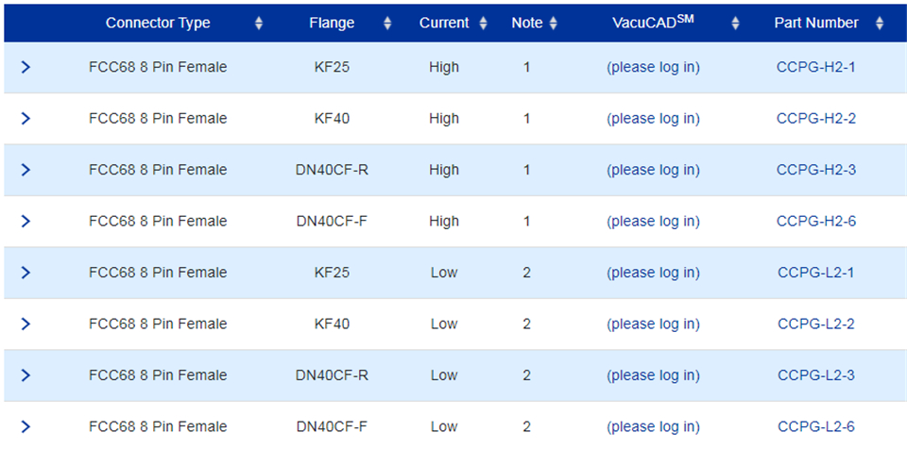Image resolution: width=907 pixels, height=449 pixels.
Task: Expand row for DN40CF-F High current
Action: 26,222
